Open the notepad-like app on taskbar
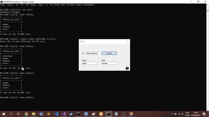The height and width of the screenshot is (117, 209). click(x=116, y=114)
